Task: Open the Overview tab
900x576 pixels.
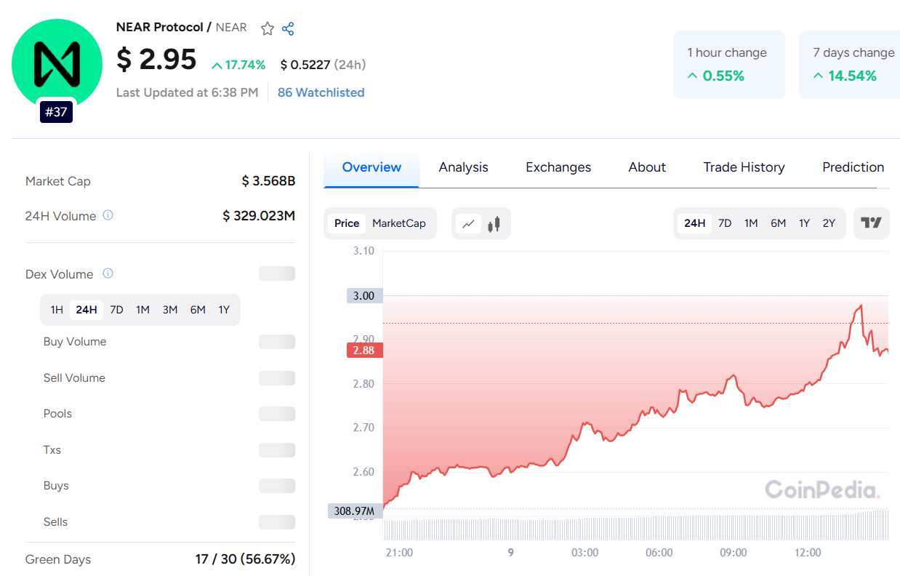Action: point(371,167)
